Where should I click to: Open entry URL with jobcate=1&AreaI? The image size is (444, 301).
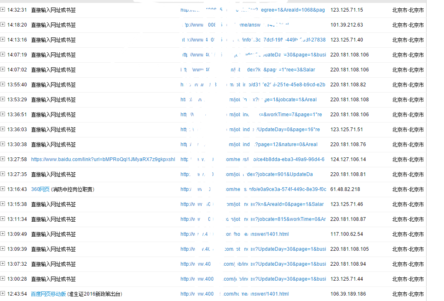tap(249, 100)
